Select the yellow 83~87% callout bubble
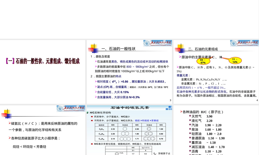This screenshot has width=259, height=155. point(203,61)
